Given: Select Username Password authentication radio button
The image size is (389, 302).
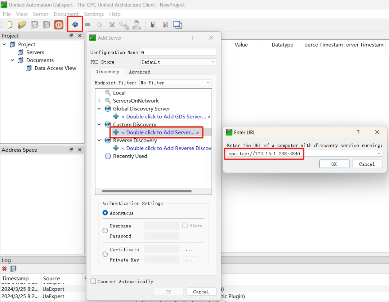Looking at the screenshot, I should (105, 231).
